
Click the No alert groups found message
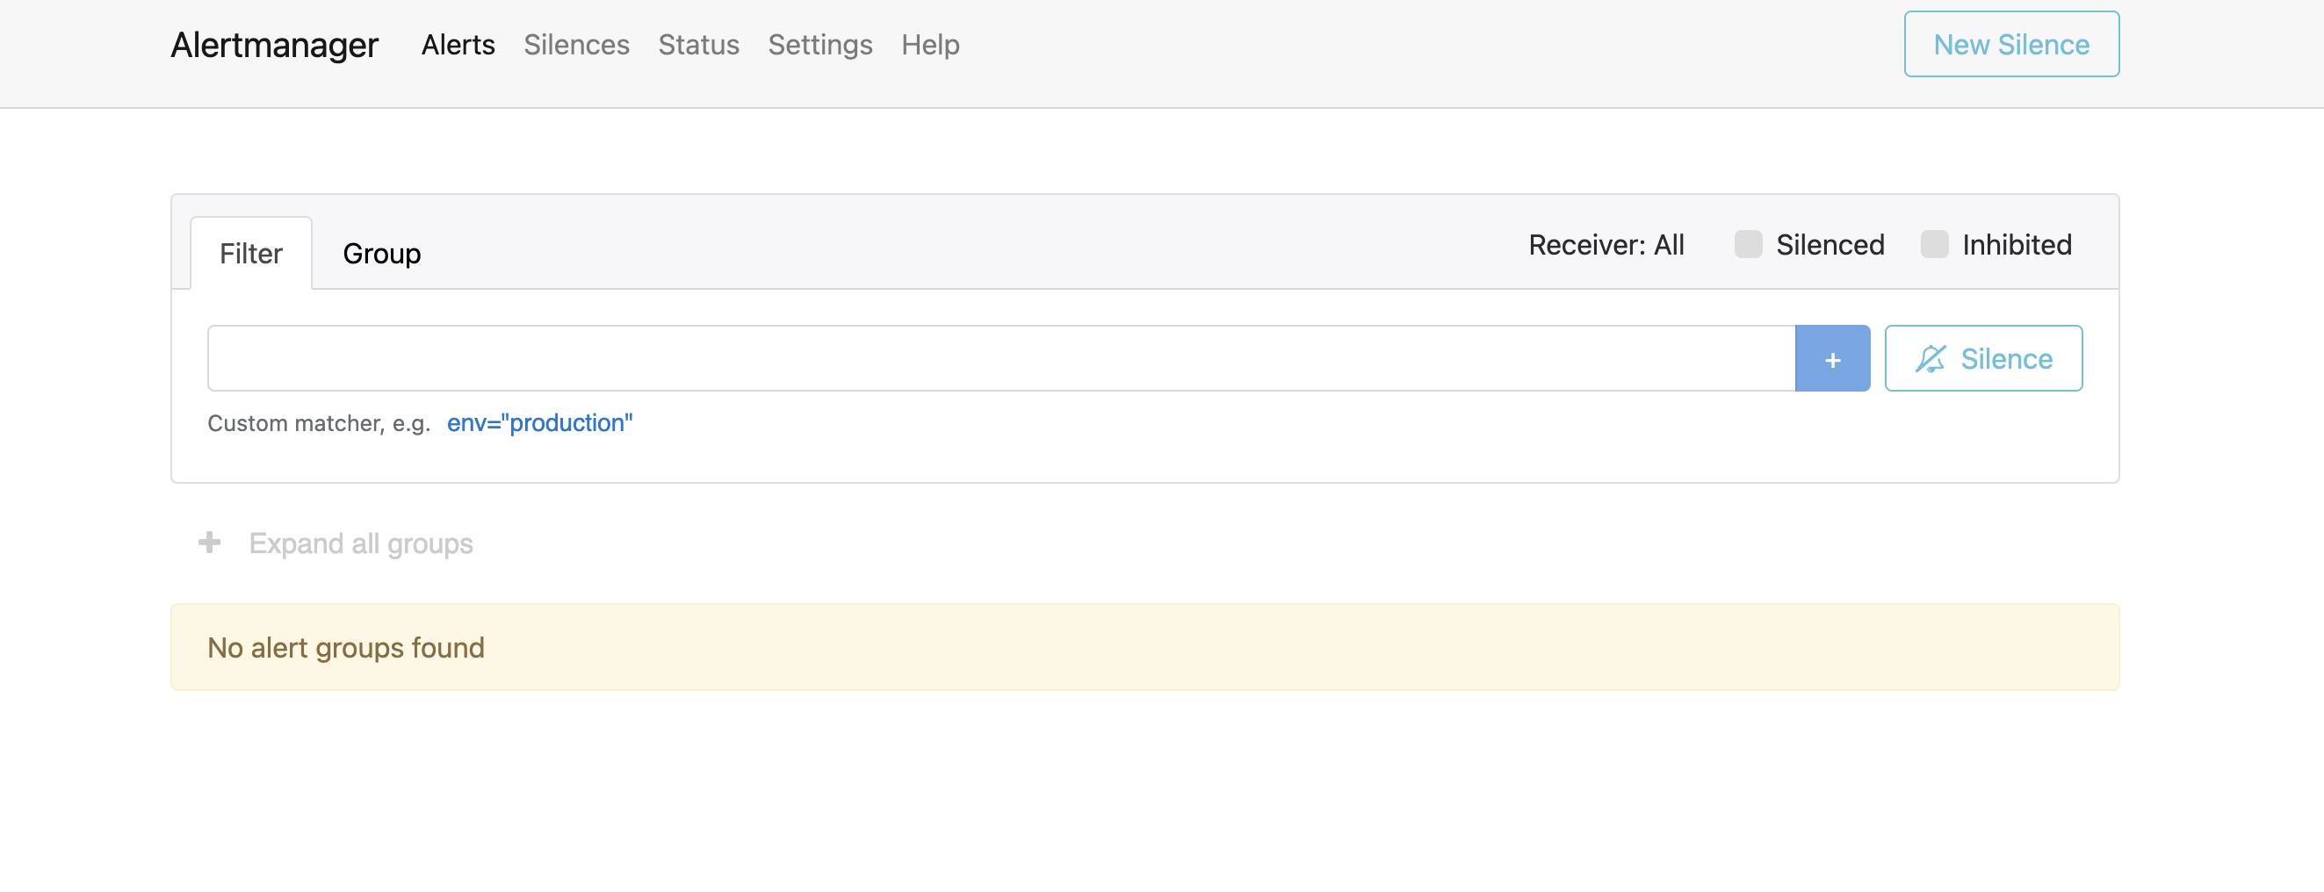point(1144,648)
